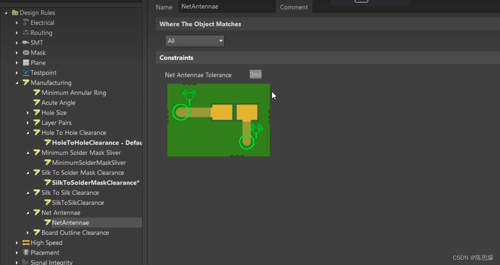Select the Mask category label

38,53
